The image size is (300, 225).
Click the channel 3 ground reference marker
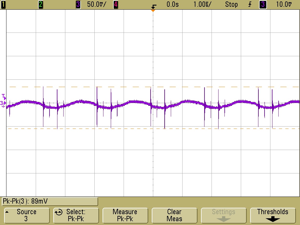[3, 104]
